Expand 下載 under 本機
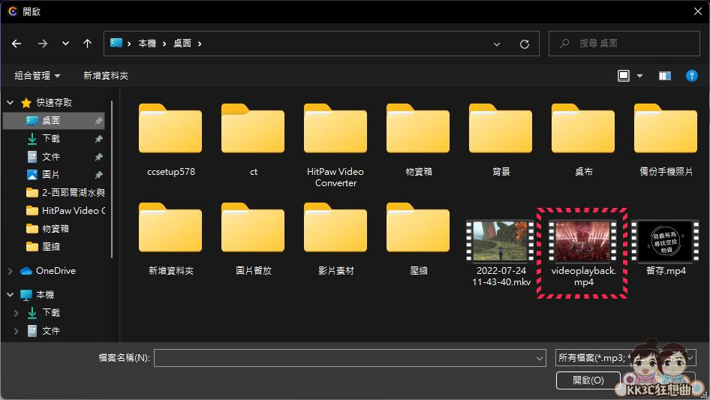This screenshot has height=400, width=710. click(17, 313)
